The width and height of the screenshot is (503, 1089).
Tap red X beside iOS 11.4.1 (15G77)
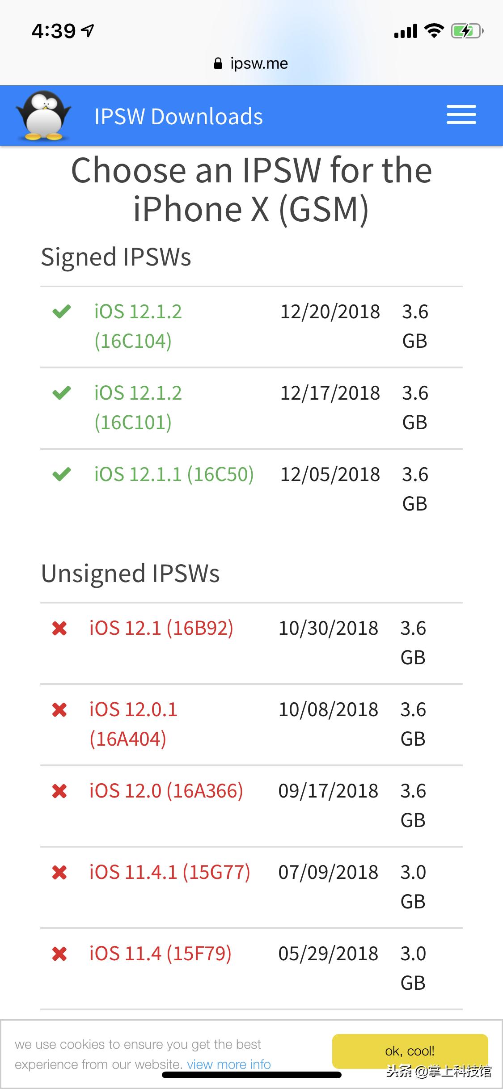click(x=59, y=873)
